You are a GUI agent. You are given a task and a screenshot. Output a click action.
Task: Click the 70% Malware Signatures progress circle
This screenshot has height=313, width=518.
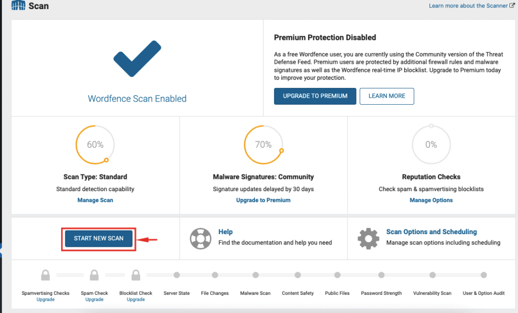tap(263, 145)
